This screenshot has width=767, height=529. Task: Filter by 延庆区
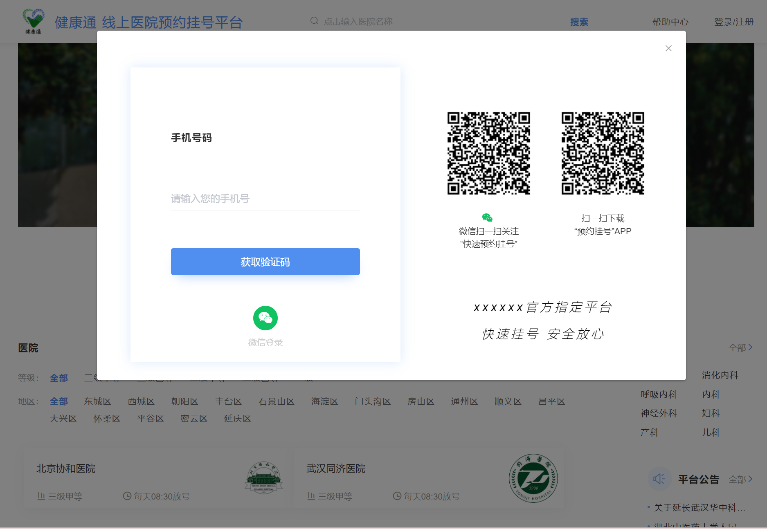coord(237,419)
